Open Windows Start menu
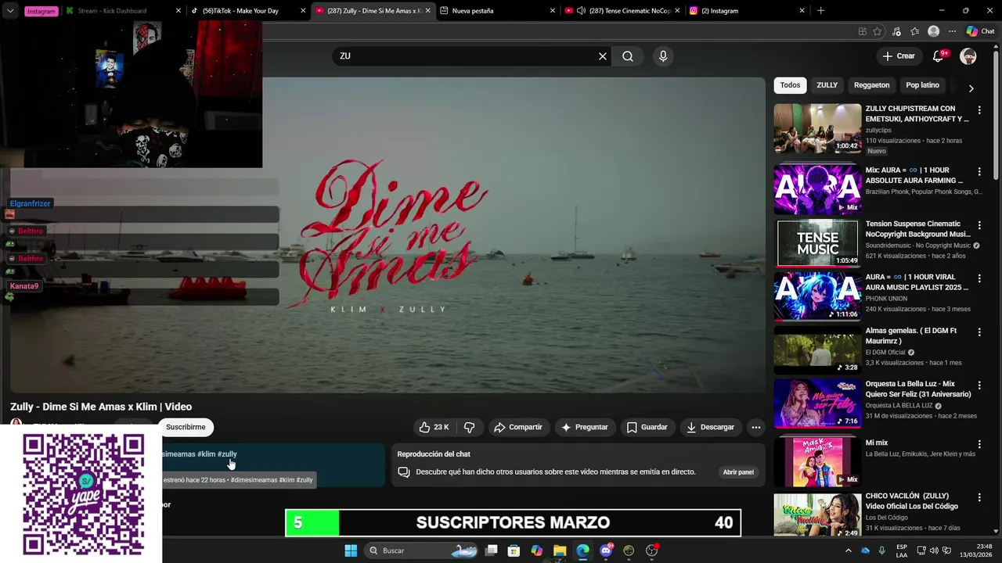The height and width of the screenshot is (563, 1002). (x=351, y=550)
